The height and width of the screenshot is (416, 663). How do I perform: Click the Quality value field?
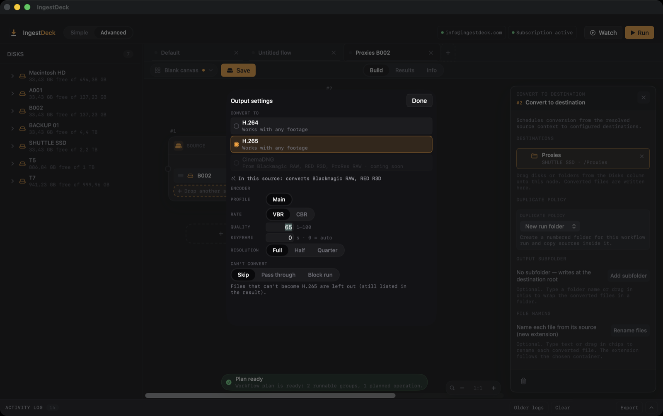[x=280, y=227]
